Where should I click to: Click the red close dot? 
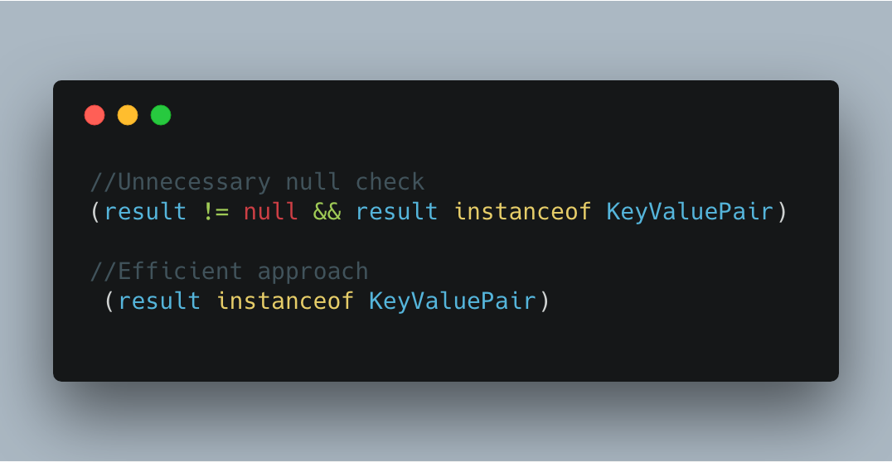coord(95,115)
